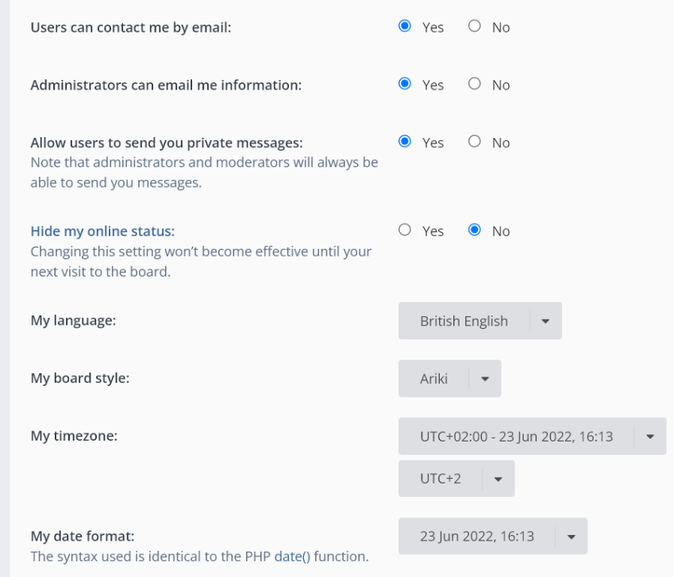Open the date format dropdown showing 23 Jun 2022
Image resolution: width=674 pixels, height=577 pixels.
[493, 537]
